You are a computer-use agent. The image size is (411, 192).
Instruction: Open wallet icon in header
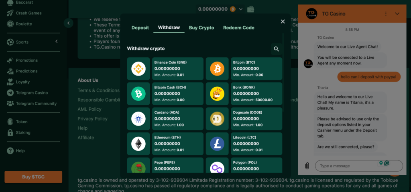click(250, 9)
